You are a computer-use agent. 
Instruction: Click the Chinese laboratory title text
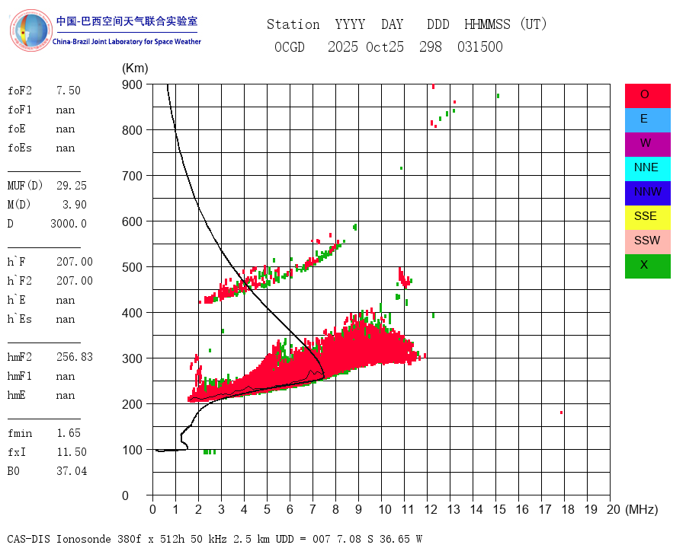coord(127,21)
